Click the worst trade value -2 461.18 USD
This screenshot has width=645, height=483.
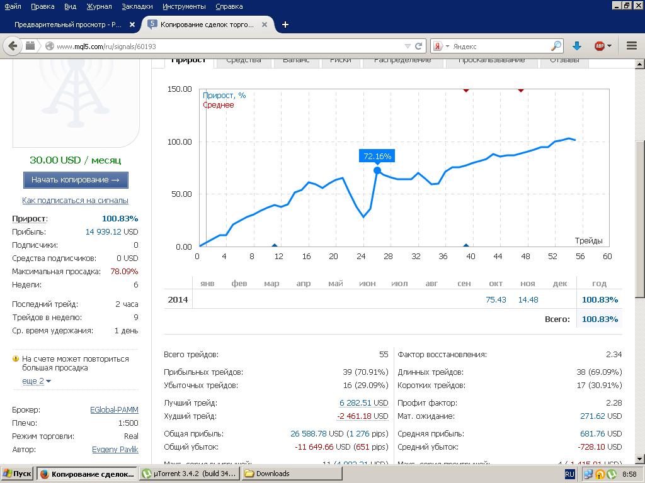coord(362,416)
